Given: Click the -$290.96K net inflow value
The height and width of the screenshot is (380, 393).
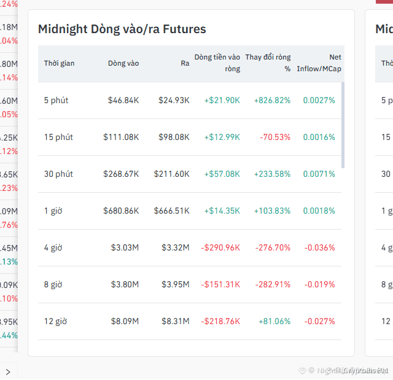Looking at the screenshot, I should [x=220, y=248].
